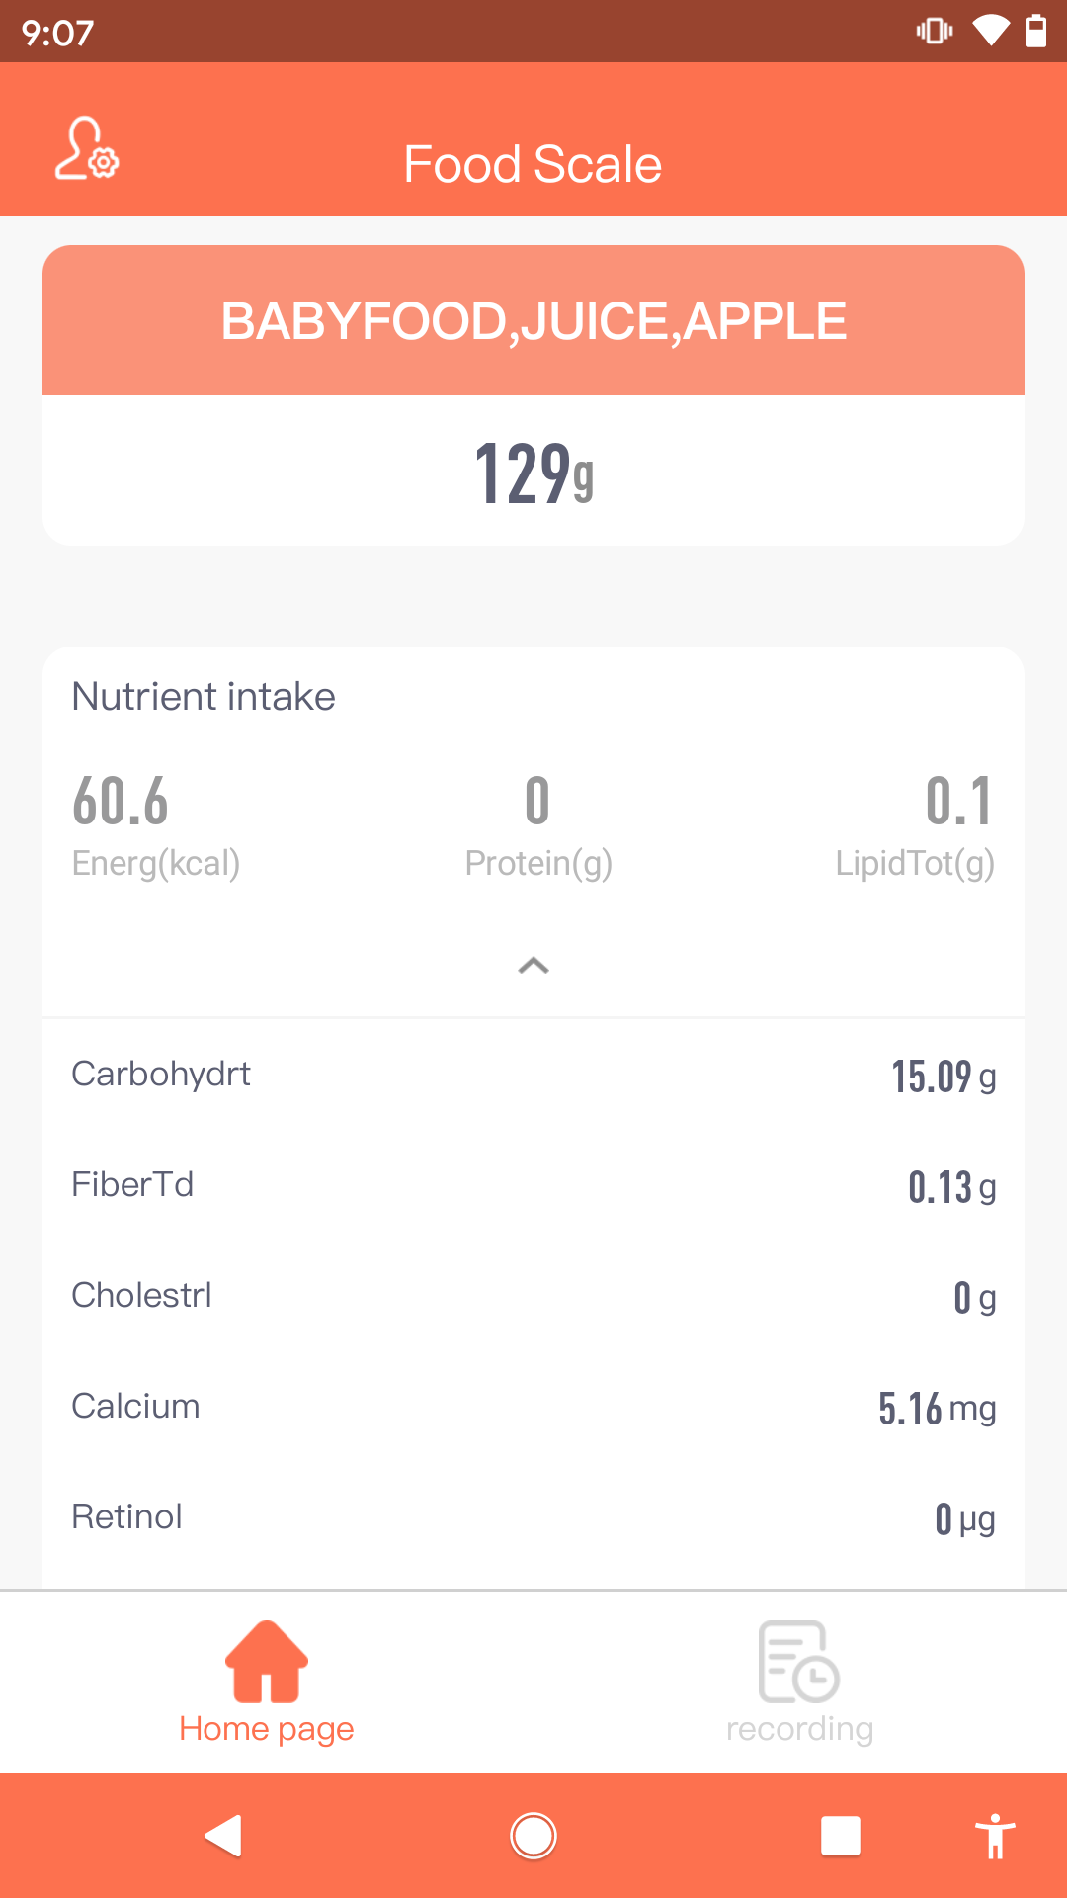Screen dimensions: 1067x1898
Task: Tap the Wi-Fi status icon
Action: (x=990, y=32)
